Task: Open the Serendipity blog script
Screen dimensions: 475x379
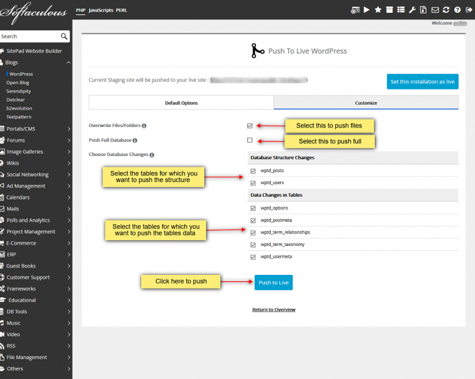Action: click(x=19, y=91)
